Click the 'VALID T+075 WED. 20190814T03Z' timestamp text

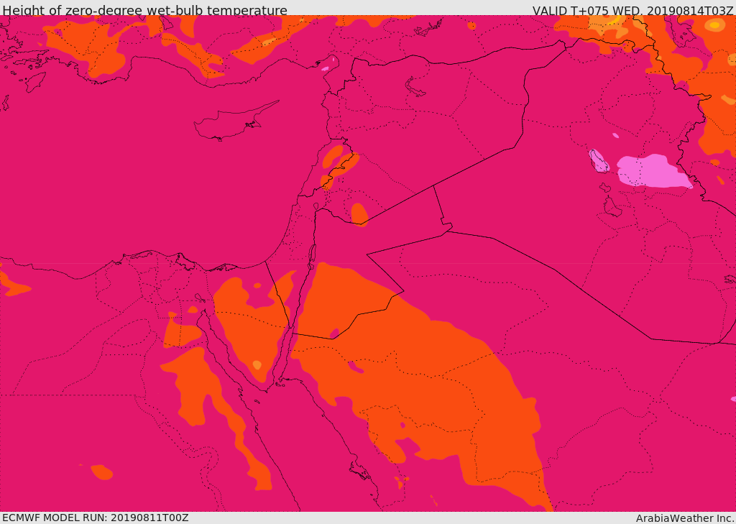(x=632, y=10)
